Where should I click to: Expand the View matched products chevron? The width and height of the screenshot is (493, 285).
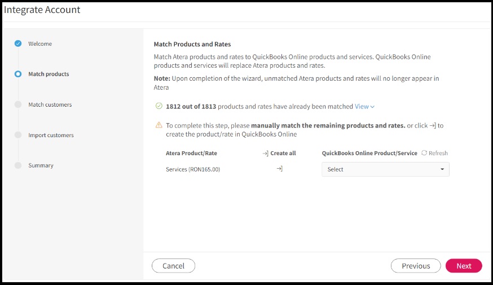tap(372, 107)
